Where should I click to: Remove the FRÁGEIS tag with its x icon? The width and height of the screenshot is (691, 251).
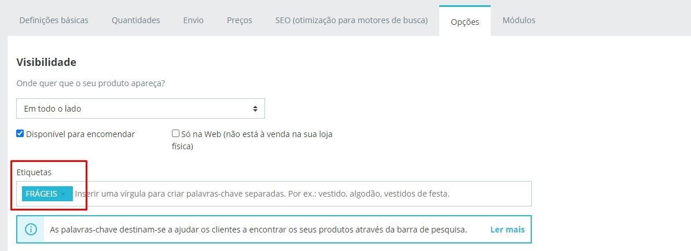(x=63, y=194)
